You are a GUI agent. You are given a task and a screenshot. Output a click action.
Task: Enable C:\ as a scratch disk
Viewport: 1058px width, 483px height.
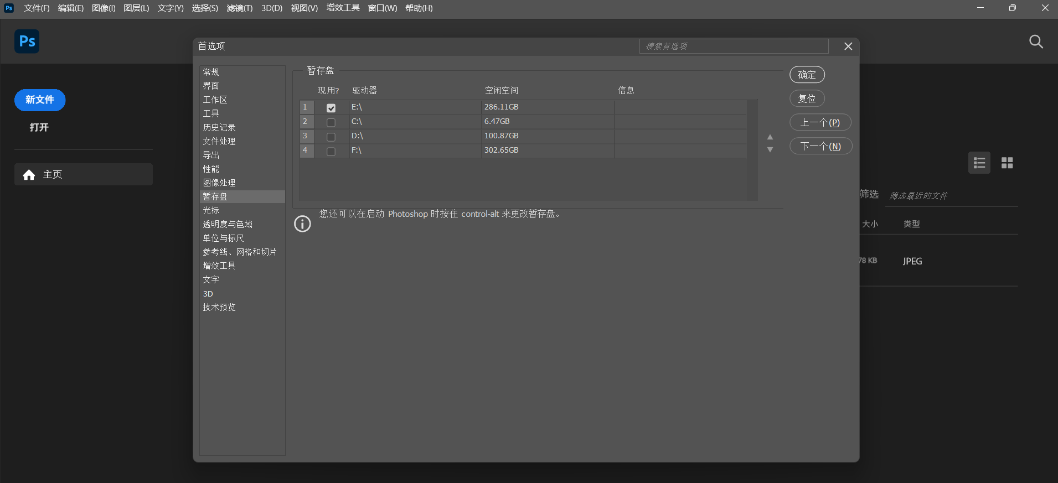pos(331,122)
